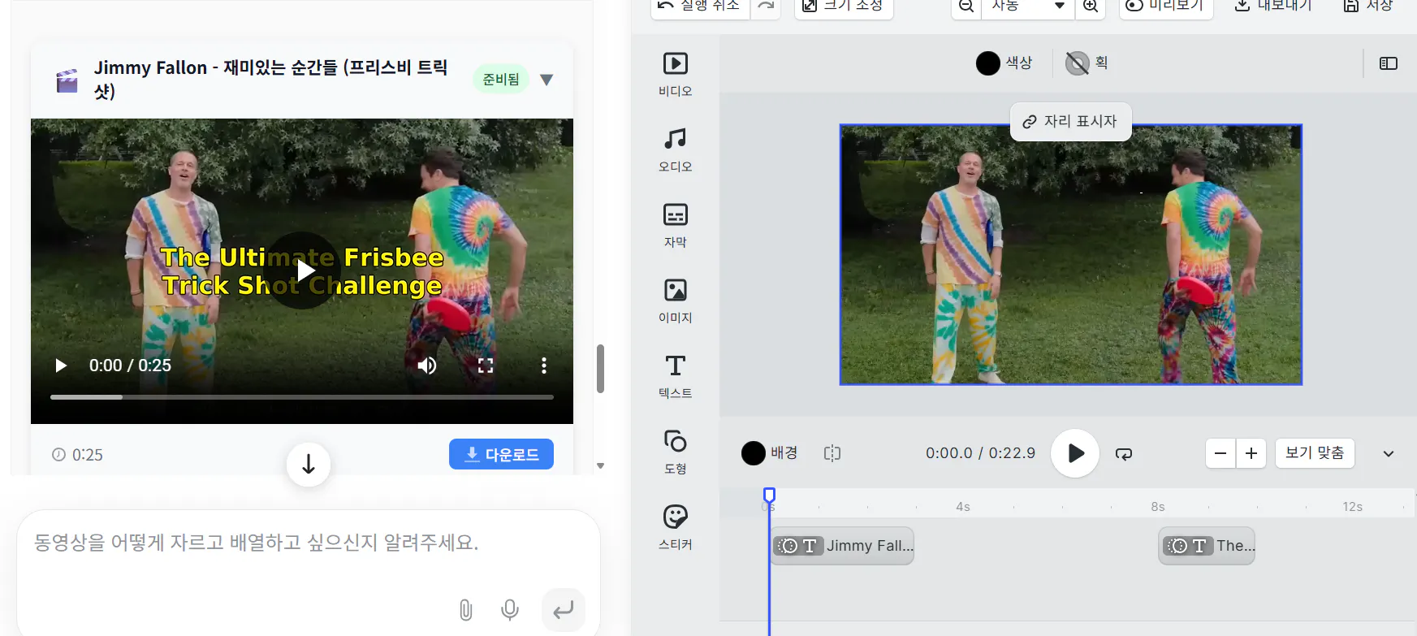Viewport: 1417px width, 636px height.
Task: Click the 내보내기 export button
Action: coord(1273,6)
